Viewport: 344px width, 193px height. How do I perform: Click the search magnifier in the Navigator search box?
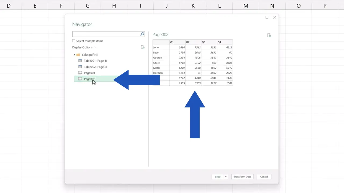[x=142, y=34]
